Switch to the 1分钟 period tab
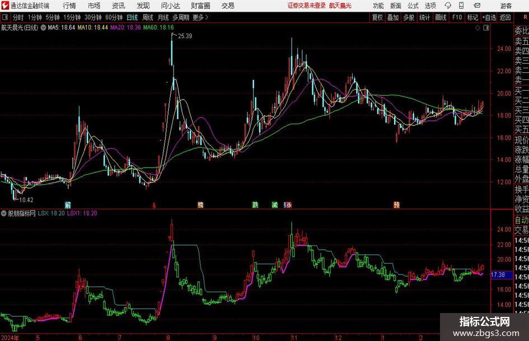This screenshot has width=529, height=341. click(x=34, y=17)
